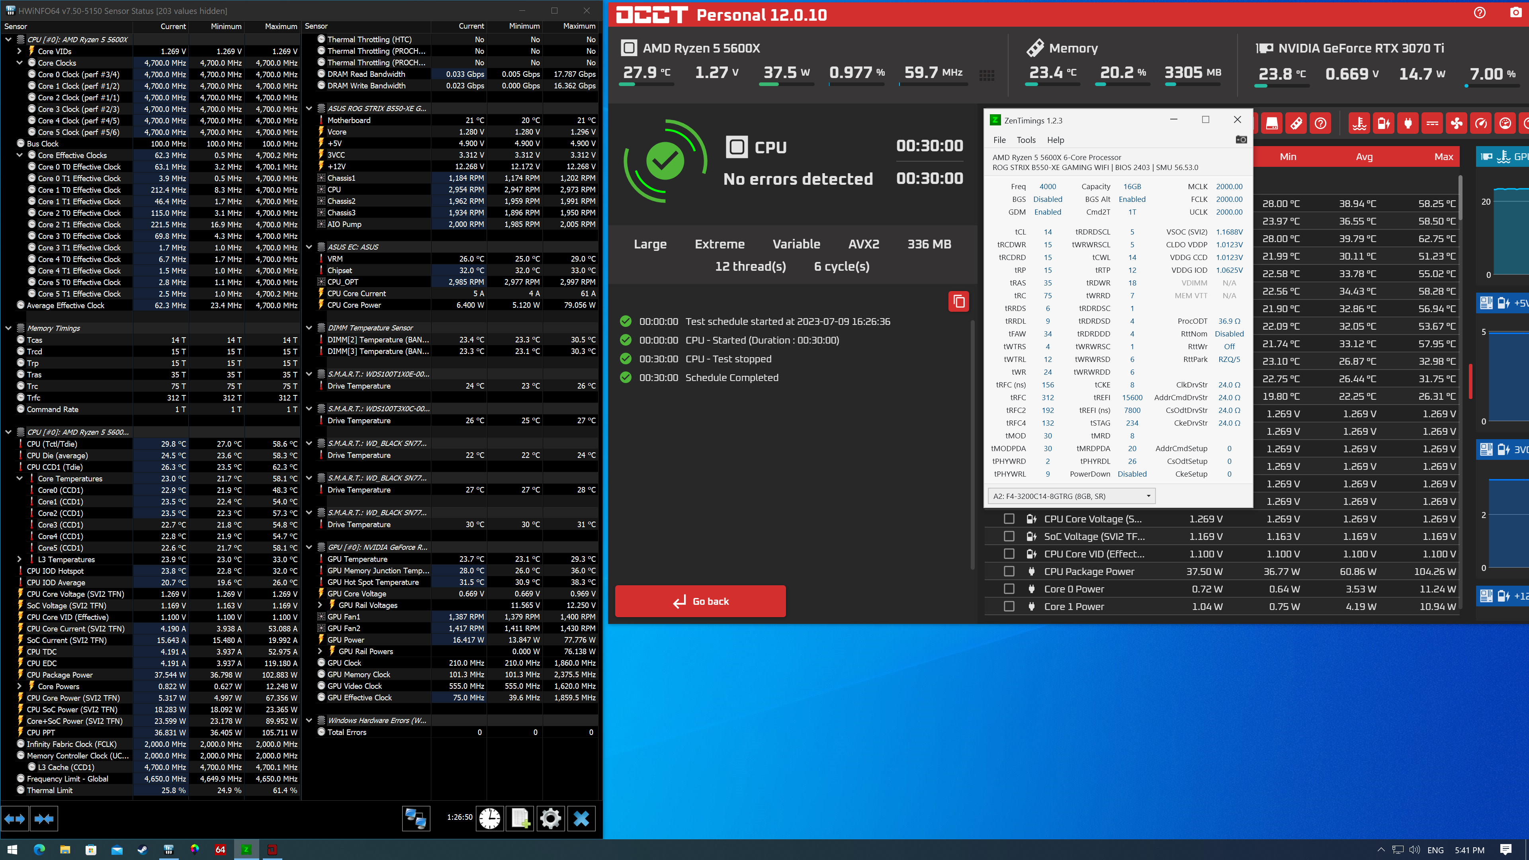
Task: Open Steam from taskbar
Action: click(x=143, y=850)
